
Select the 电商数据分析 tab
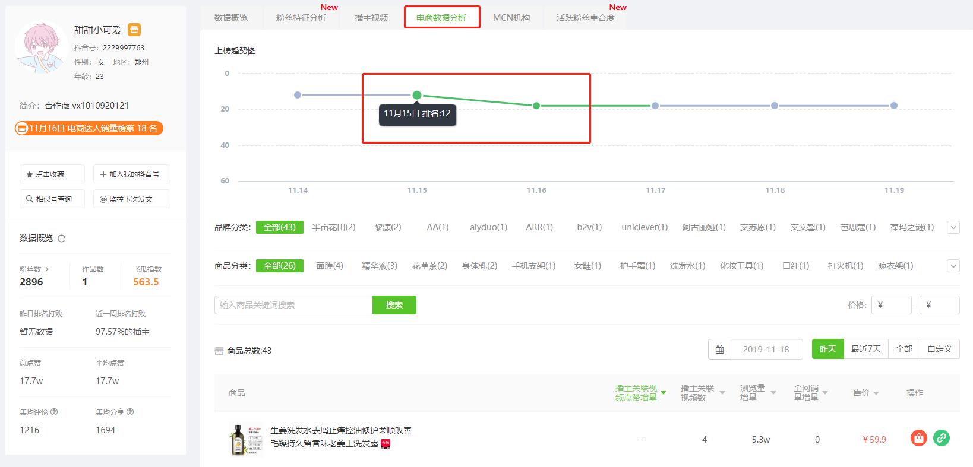[x=441, y=18]
